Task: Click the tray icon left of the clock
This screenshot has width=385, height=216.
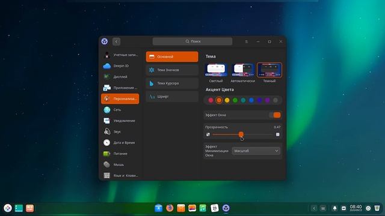Action: click(343, 208)
